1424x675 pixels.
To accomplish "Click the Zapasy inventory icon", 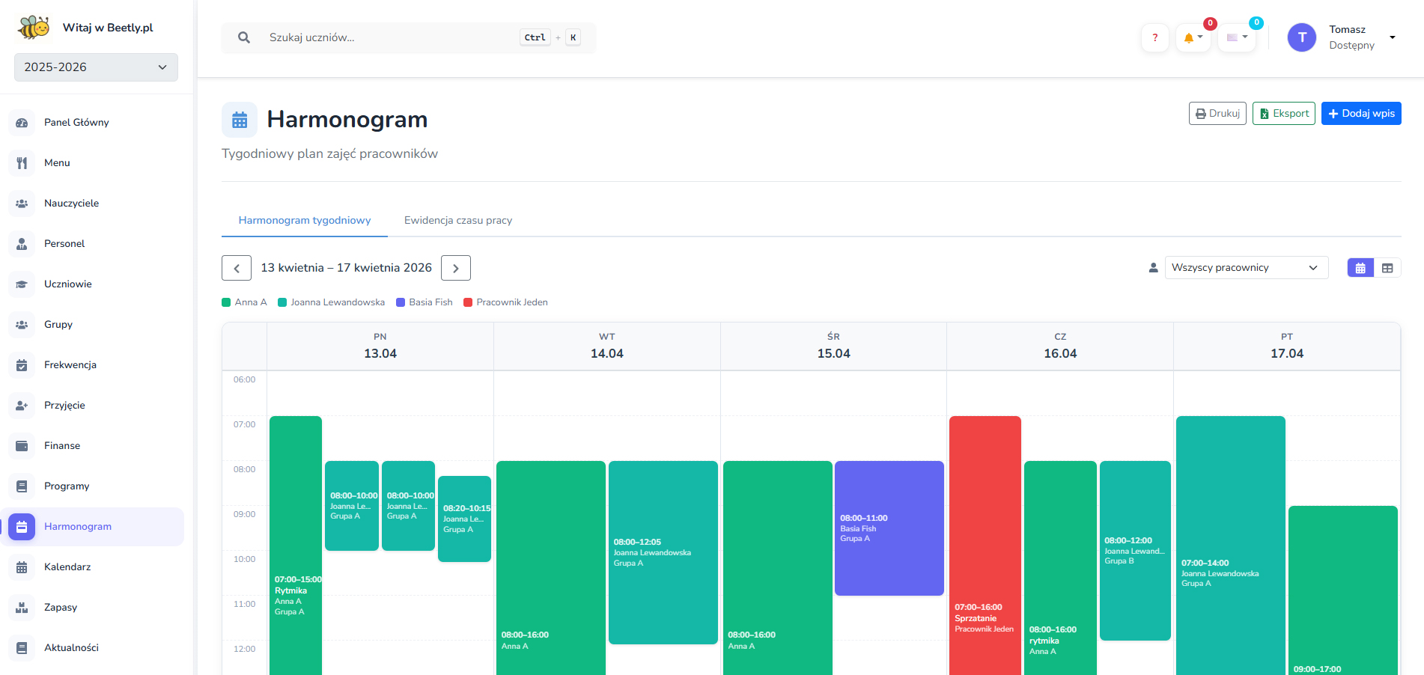I will tap(22, 608).
